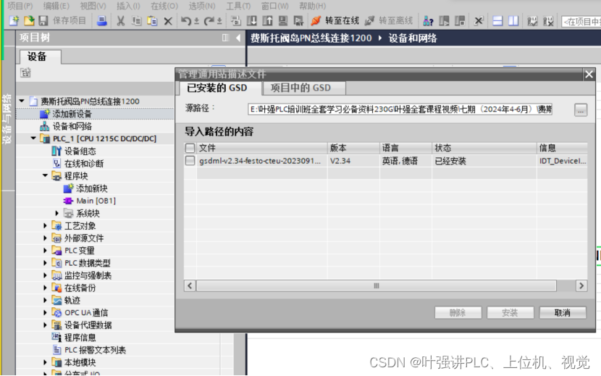Click the download to device icon
Viewport: 601px width, 376px height.
click(251, 21)
